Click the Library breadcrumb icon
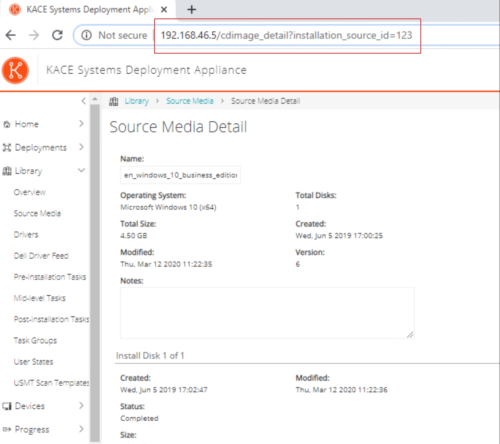Viewport: 500px width, 444px height. pos(114,101)
